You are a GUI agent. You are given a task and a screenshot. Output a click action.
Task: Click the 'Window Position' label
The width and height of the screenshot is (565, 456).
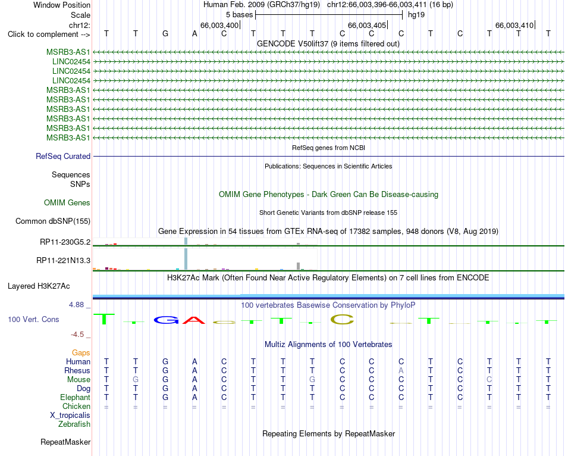(62, 5)
